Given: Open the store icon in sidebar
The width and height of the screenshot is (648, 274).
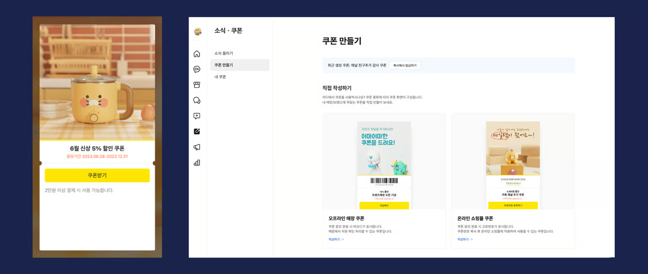Looking at the screenshot, I should (197, 85).
